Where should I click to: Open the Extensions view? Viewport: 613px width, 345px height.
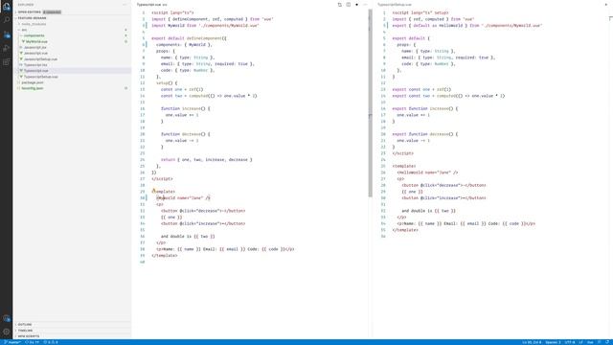click(x=7, y=62)
